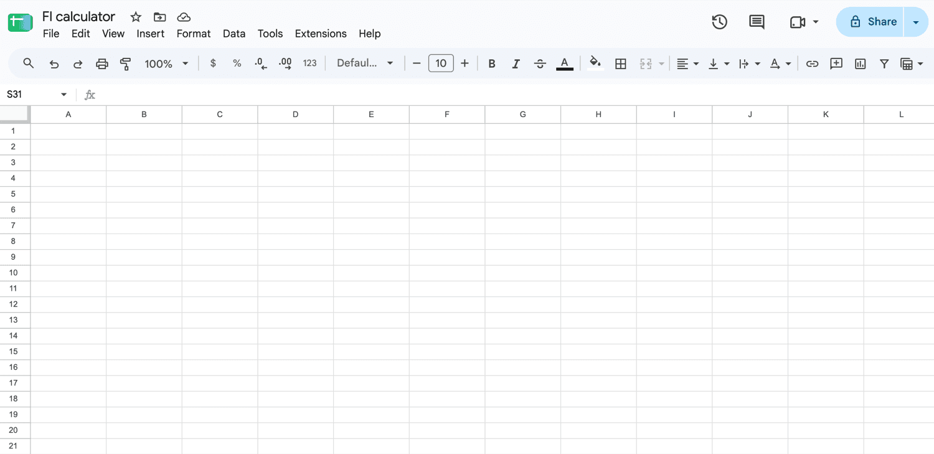The image size is (934, 454).
Task: Open the horizontal align dropdown
Action: click(687, 64)
